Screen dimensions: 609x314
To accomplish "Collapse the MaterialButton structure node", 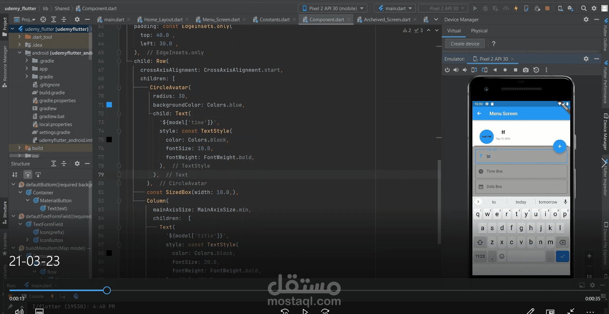I will [x=28, y=200].
